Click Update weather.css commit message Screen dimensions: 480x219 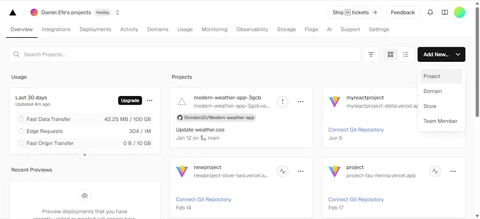[200, 130]
